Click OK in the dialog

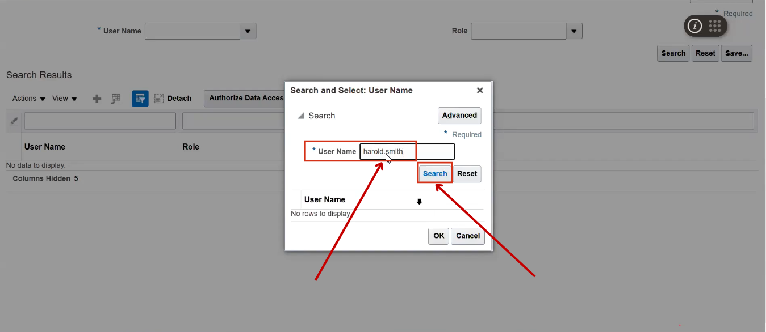coord(438,236)
